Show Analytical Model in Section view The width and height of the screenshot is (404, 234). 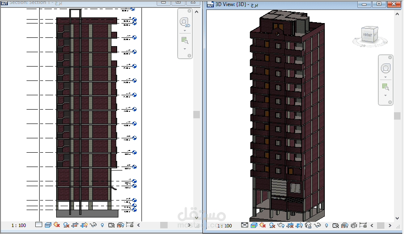(120, 225)
